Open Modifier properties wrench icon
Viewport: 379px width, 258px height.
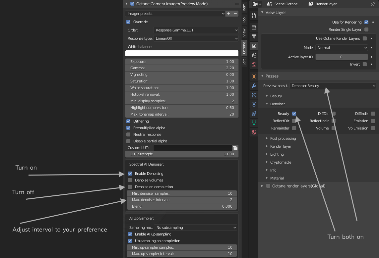coord(254,86)
